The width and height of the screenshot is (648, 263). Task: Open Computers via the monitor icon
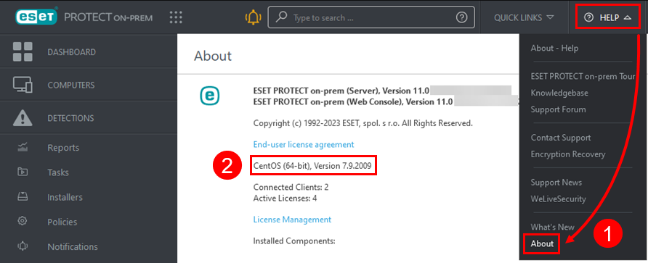[23, 85]
